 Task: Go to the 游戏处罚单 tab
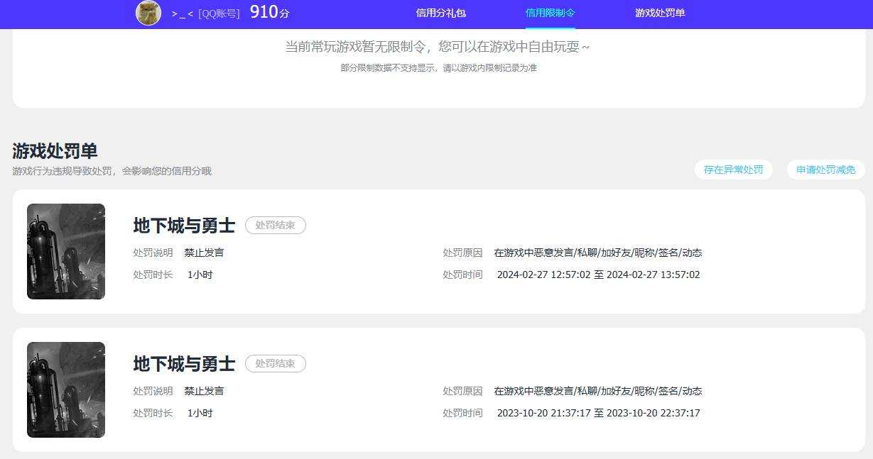(x=660, y=13)
